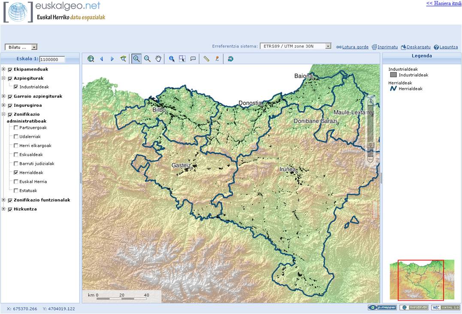
Task: Click the map zoom slider handle
Action: (x=371, y=145)
